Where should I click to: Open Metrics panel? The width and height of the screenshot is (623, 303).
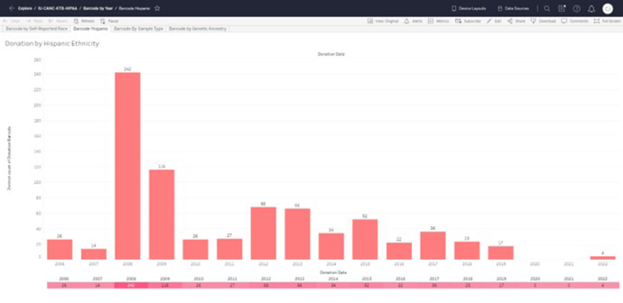pyautogui.click(x=439, y=21)
